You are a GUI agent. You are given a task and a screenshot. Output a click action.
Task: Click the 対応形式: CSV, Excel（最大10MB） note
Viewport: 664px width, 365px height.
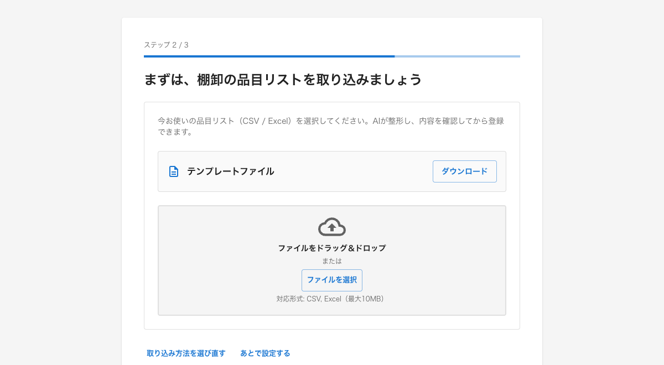click(332, 299)
